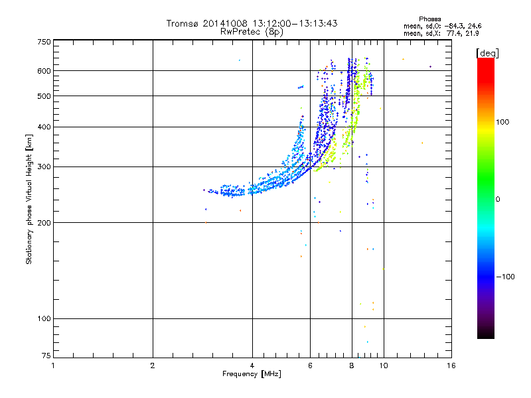531x398 pixels.
Task: Click the 'Frequency [MHz]' axis title
Action: point(252,374)
